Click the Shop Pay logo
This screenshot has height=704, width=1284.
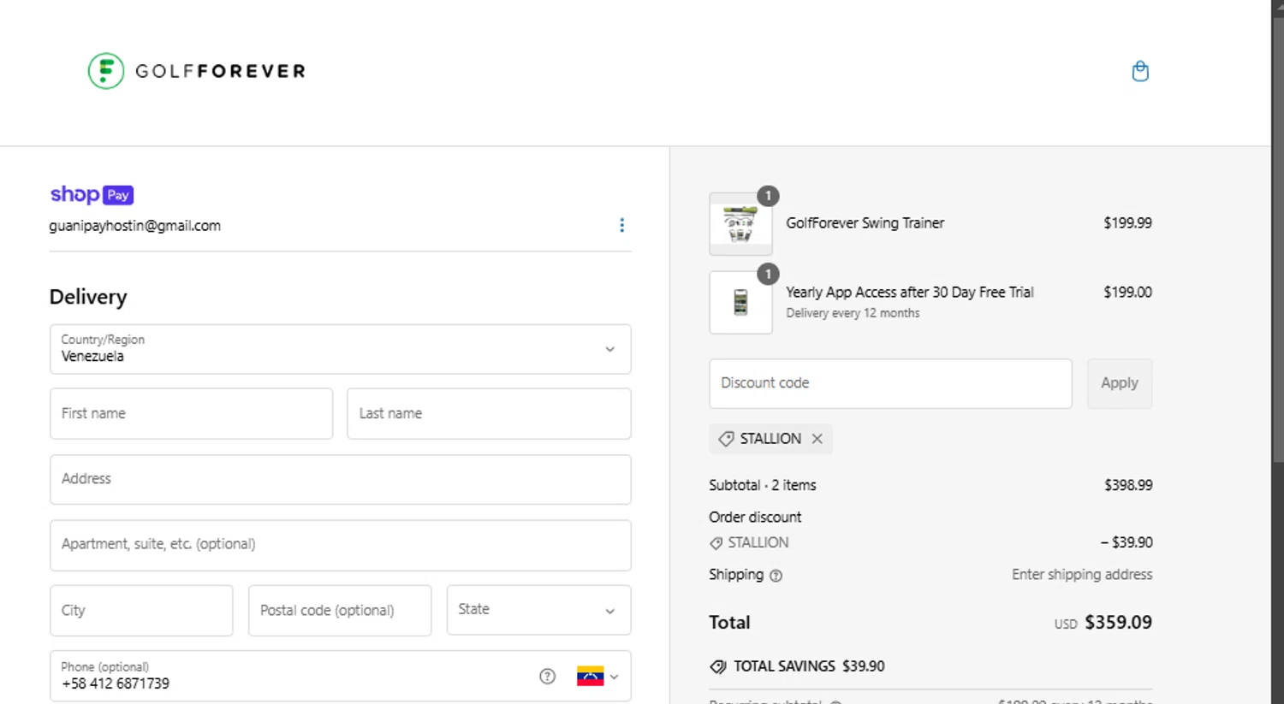tap(92, 195)
